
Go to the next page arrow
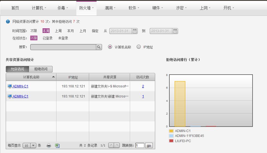coord(117,145)
